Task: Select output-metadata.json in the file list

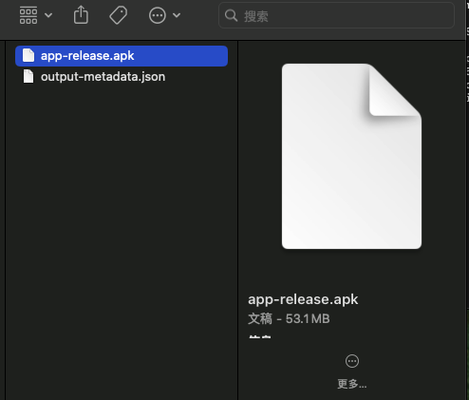Action: click(122, 77)
